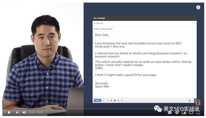Click the line 'I think it might make a good fit'
The height and width of the screenshot is (118, 206).
click(126, 75)
